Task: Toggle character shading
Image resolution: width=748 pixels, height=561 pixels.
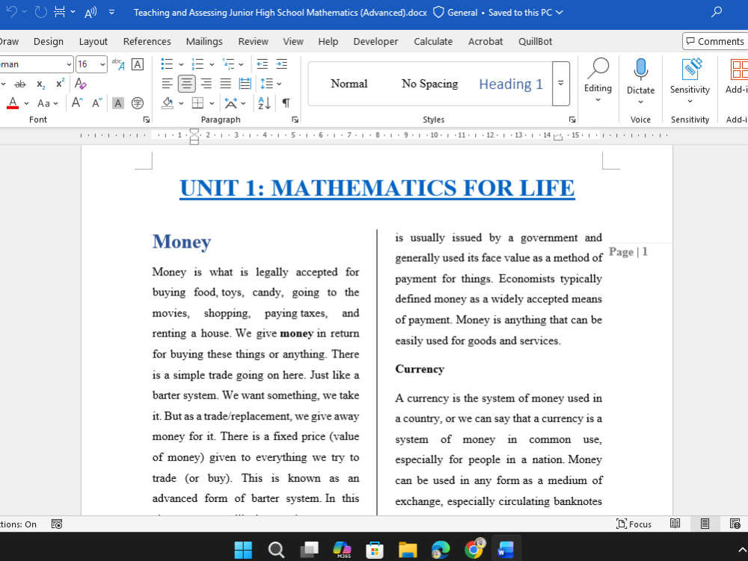Action: [118, 103]
